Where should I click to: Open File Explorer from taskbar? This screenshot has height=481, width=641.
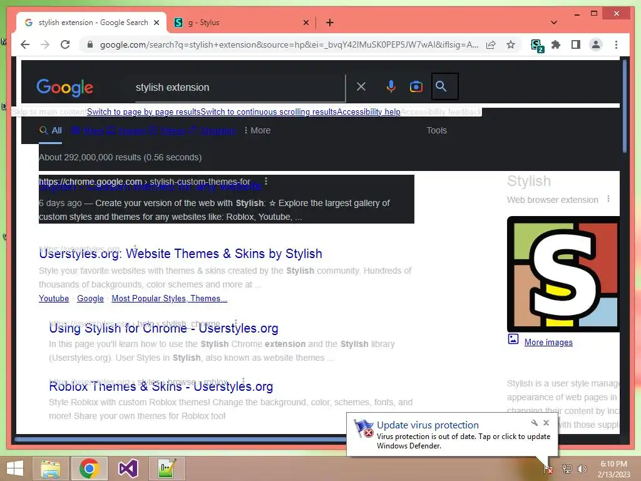coord(51,468)
